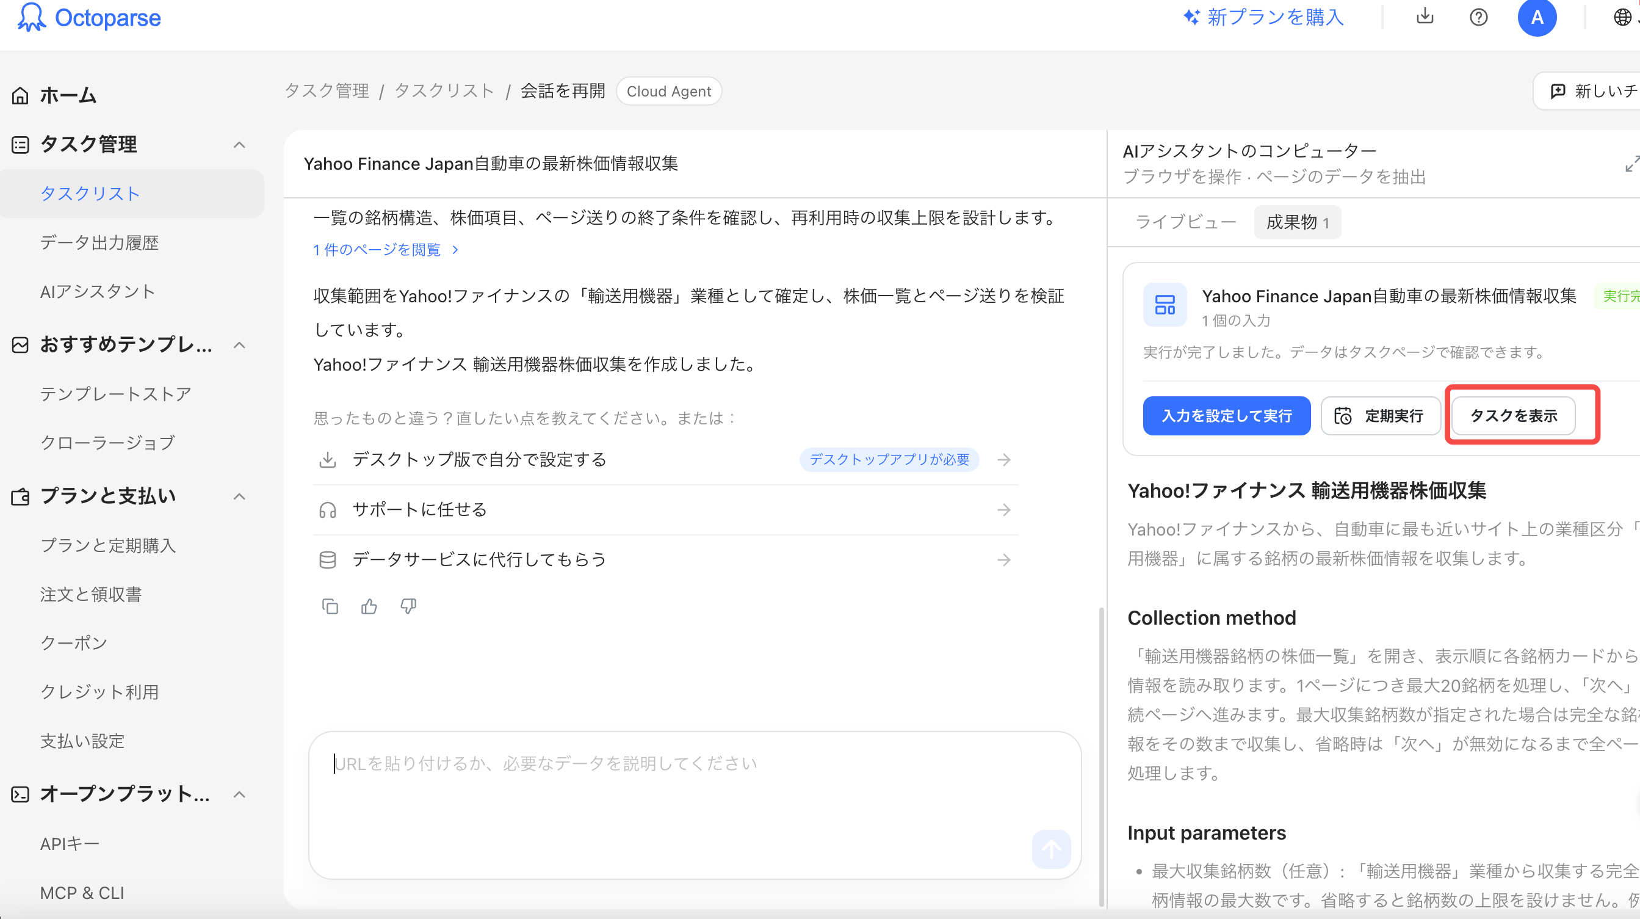Click the download icon in header

tap(1425, 16)
